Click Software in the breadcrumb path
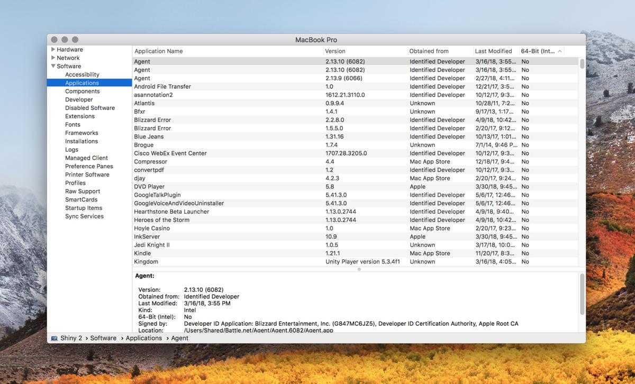 (x=103, y=338)
